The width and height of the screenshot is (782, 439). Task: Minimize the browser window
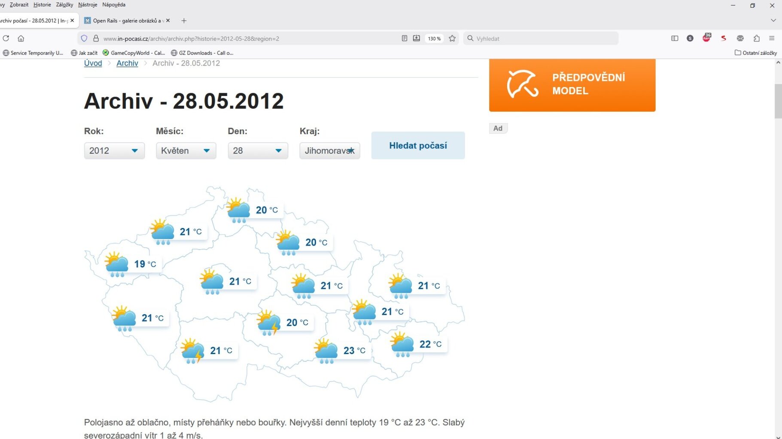tap(733, 5)
